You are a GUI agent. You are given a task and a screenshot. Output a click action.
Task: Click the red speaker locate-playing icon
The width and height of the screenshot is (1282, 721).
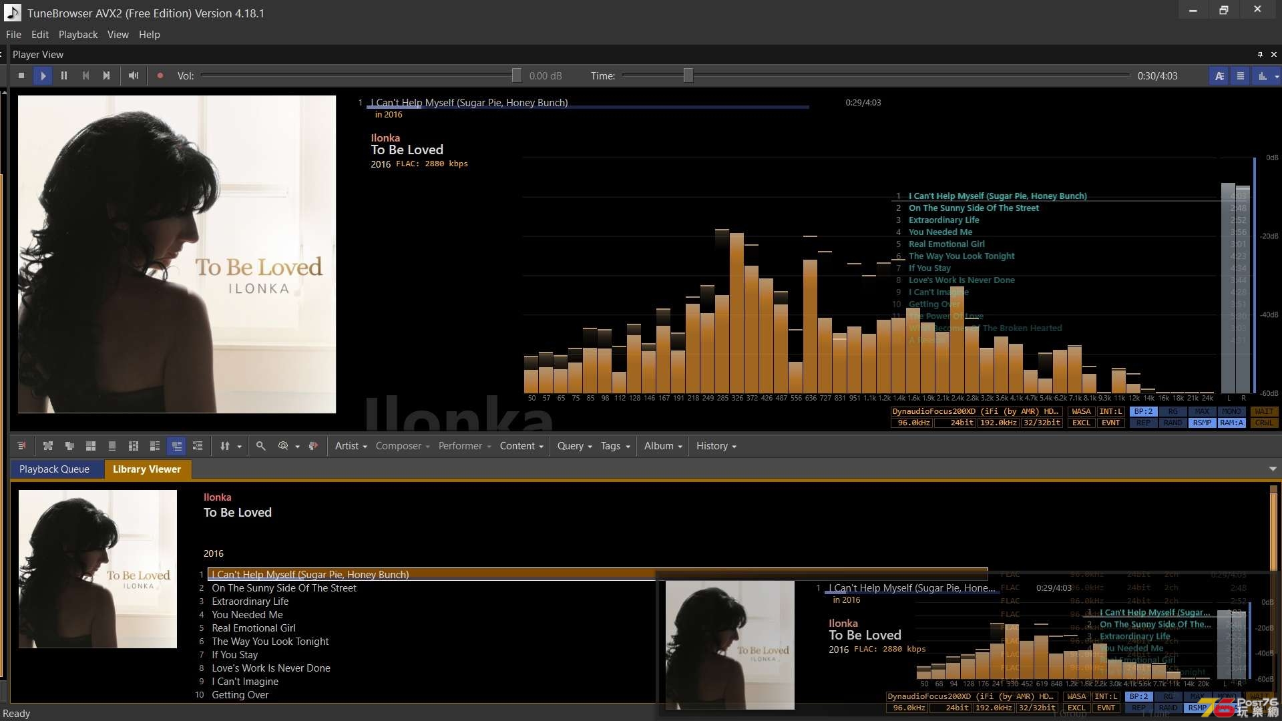(313, 446)
